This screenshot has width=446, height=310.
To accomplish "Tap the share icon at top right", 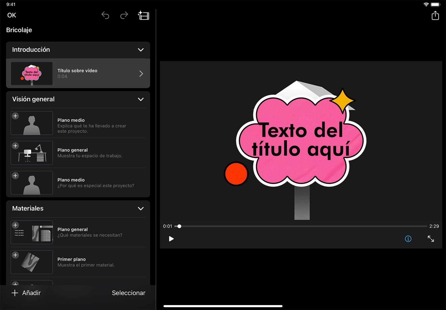I will (x=435, y=15).
